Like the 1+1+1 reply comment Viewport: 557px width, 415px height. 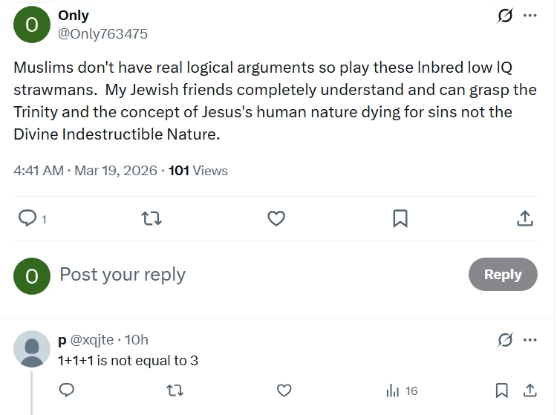point(284,391)
